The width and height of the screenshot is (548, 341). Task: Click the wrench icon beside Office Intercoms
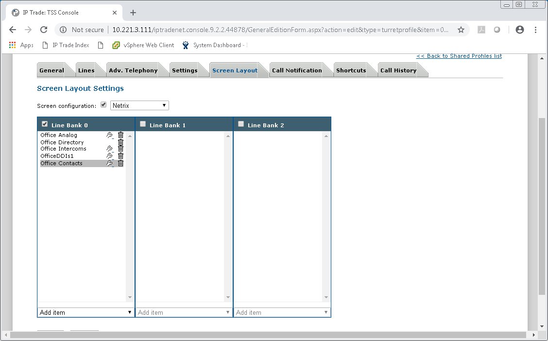point(109,149)
